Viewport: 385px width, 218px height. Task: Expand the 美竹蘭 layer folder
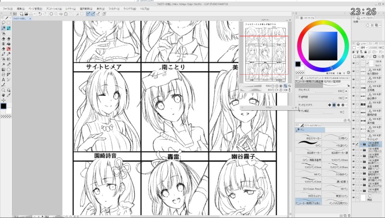point(361,179)
